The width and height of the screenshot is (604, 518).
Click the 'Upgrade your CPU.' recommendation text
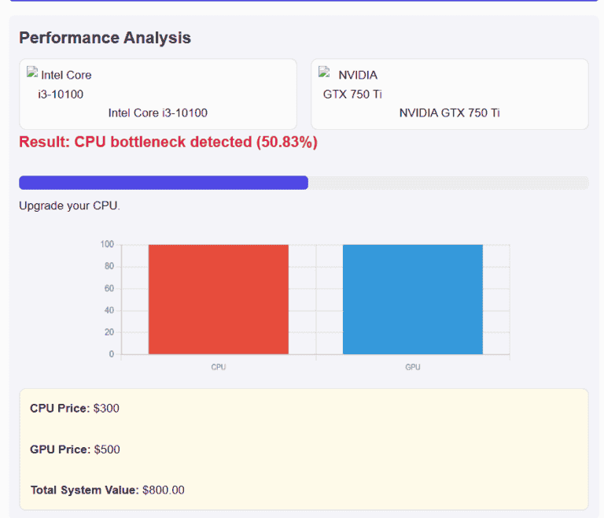click(x=69, y=206)
